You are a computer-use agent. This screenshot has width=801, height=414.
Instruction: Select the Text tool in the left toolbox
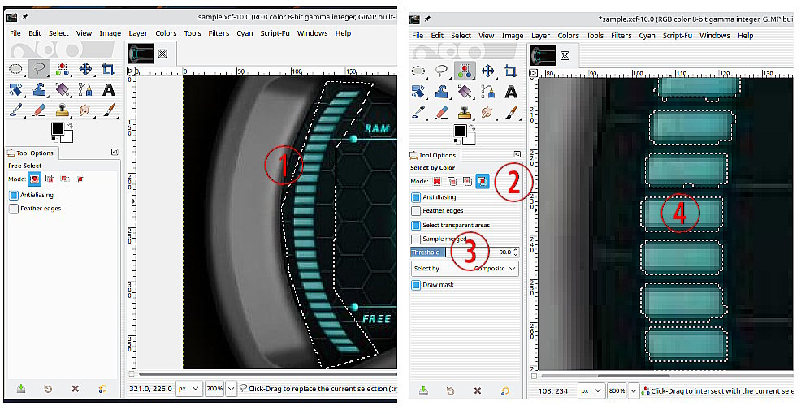[109, 89]
